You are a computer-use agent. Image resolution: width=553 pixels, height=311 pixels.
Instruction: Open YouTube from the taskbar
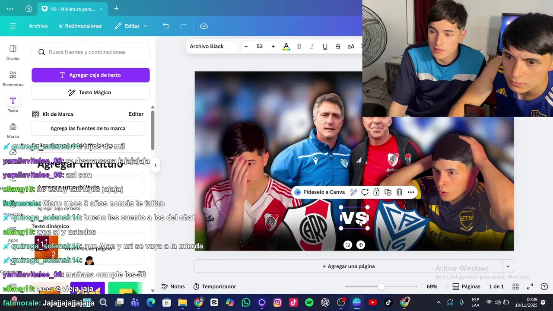pos(372,302)
